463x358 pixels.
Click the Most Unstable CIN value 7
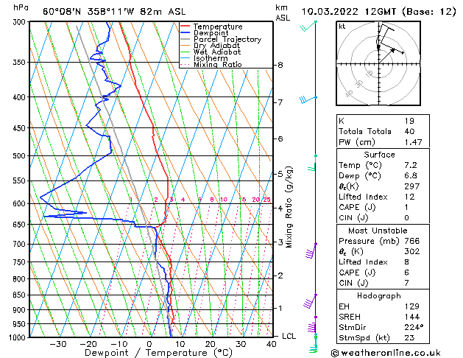(406, 283)
